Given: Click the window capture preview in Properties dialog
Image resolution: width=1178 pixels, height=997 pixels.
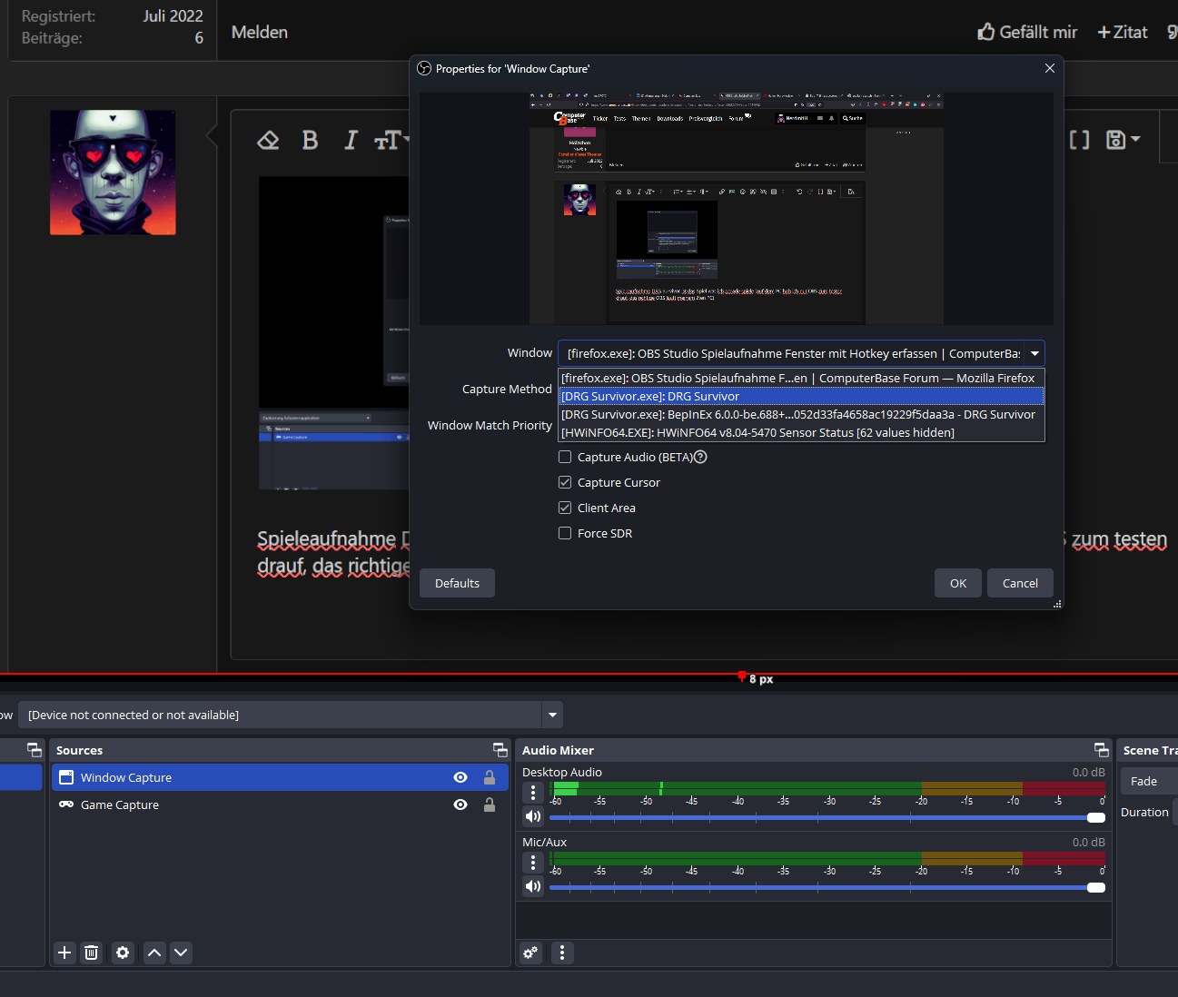Looking at the screenshot, I should (x=737, y=208).
